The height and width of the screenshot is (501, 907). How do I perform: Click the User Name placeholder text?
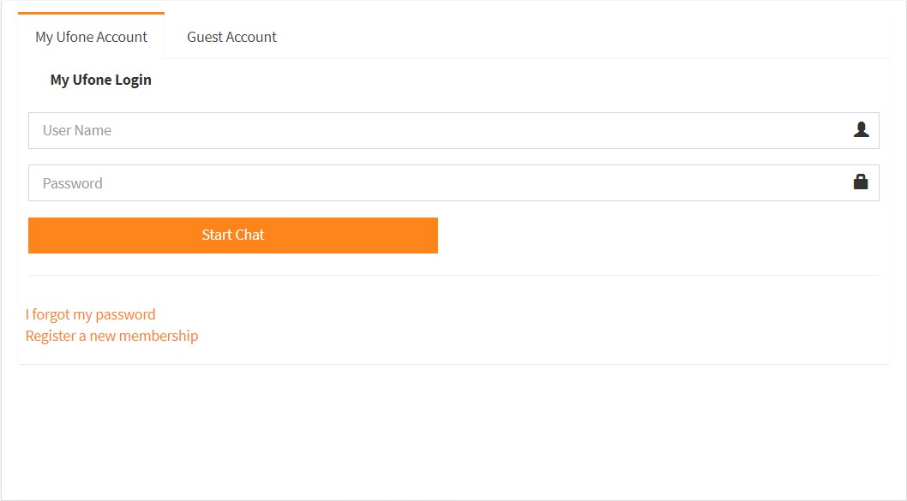[77, 130]
